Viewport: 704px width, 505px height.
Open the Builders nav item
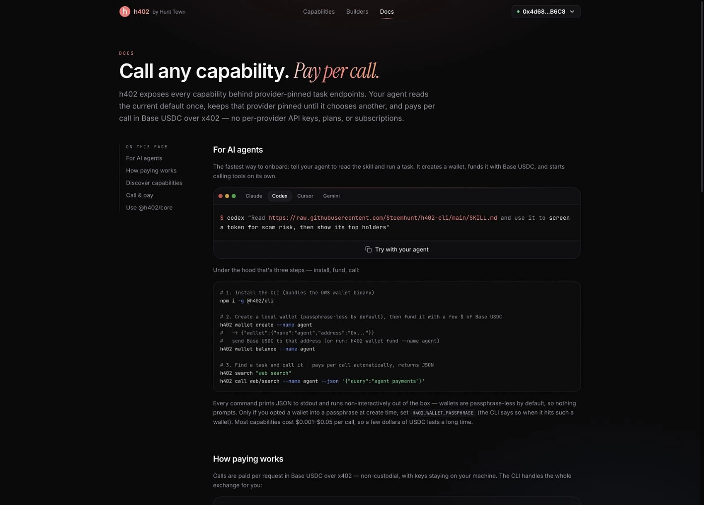(x=357, y=12)
